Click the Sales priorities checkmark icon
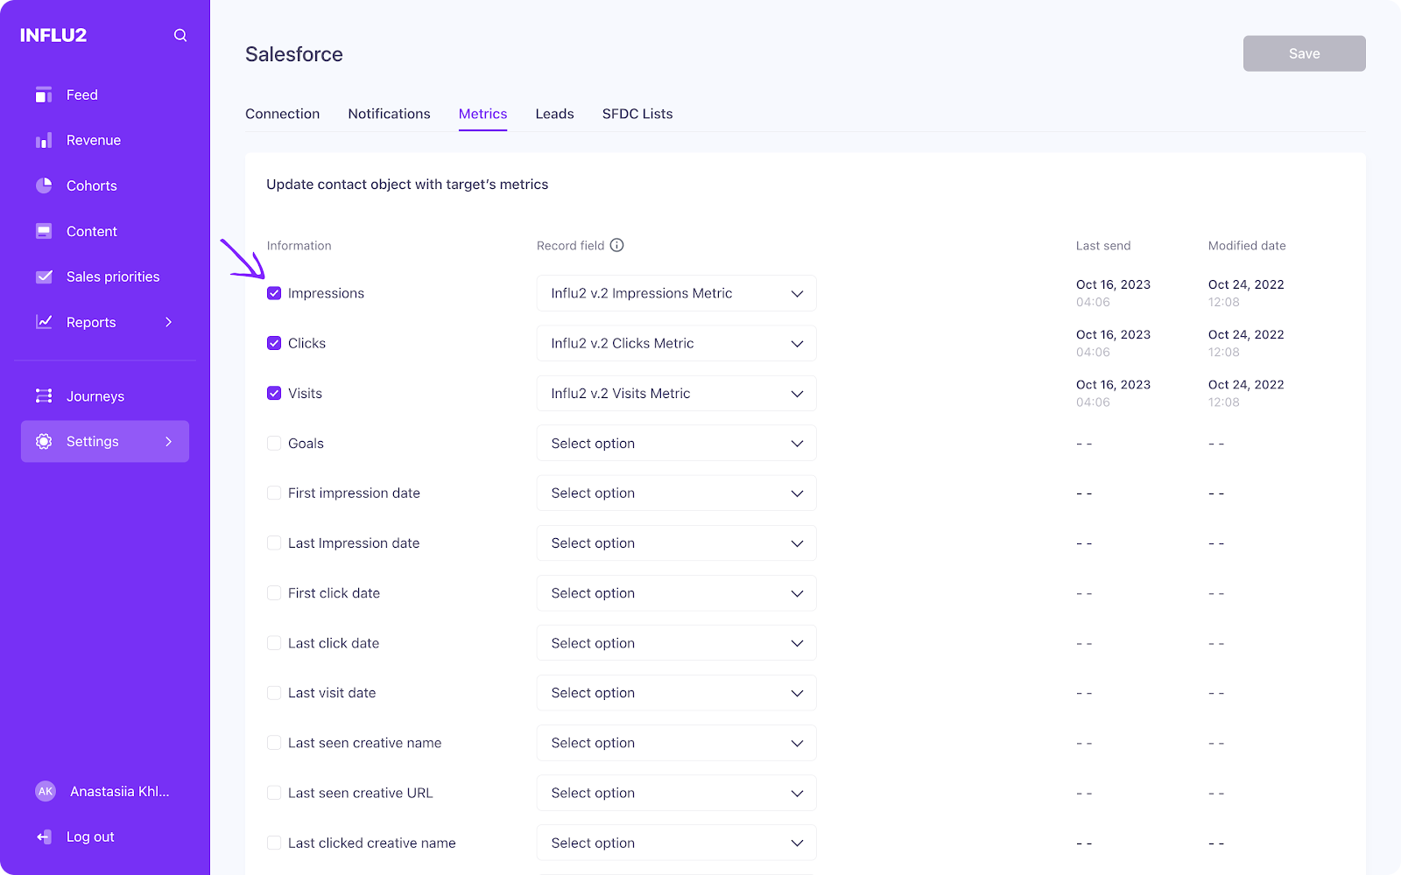Image resolution: width=1401 pixels, height=875 pixels. pos(44,276)
